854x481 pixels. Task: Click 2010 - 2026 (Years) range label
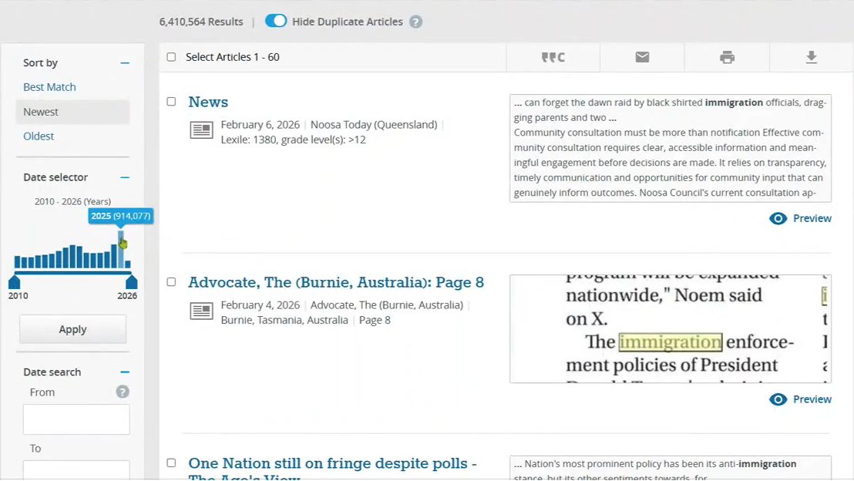[x=73, y=201]
